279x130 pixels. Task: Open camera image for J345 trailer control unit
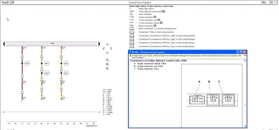coord(163,11)
